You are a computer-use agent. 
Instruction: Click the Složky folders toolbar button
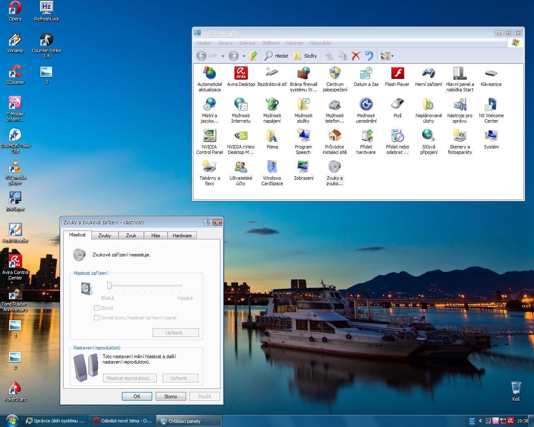pyautogui.click(x=305, y=55)
